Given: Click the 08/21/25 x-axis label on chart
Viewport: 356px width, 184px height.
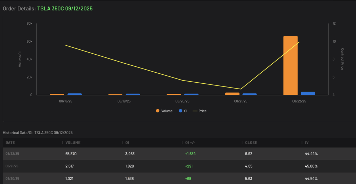Looking at the screenshot, I should (241, 101).
